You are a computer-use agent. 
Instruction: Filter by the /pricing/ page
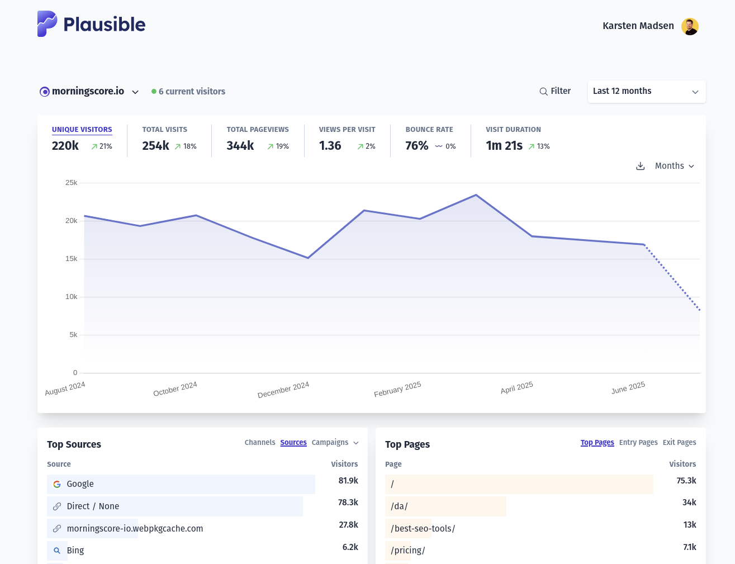540,551
